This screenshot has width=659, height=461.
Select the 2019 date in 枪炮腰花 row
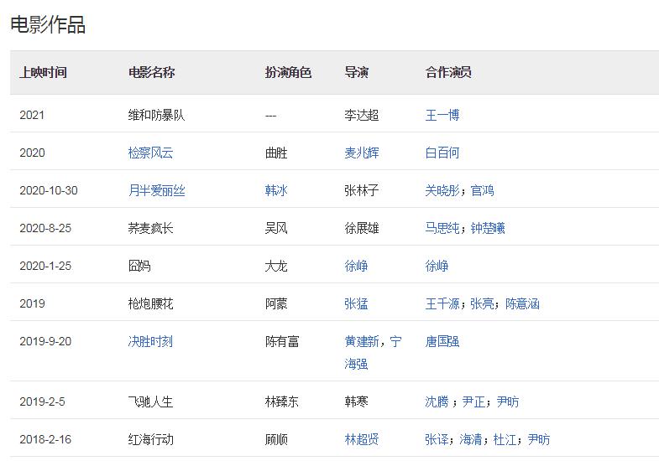click(32, 303)
